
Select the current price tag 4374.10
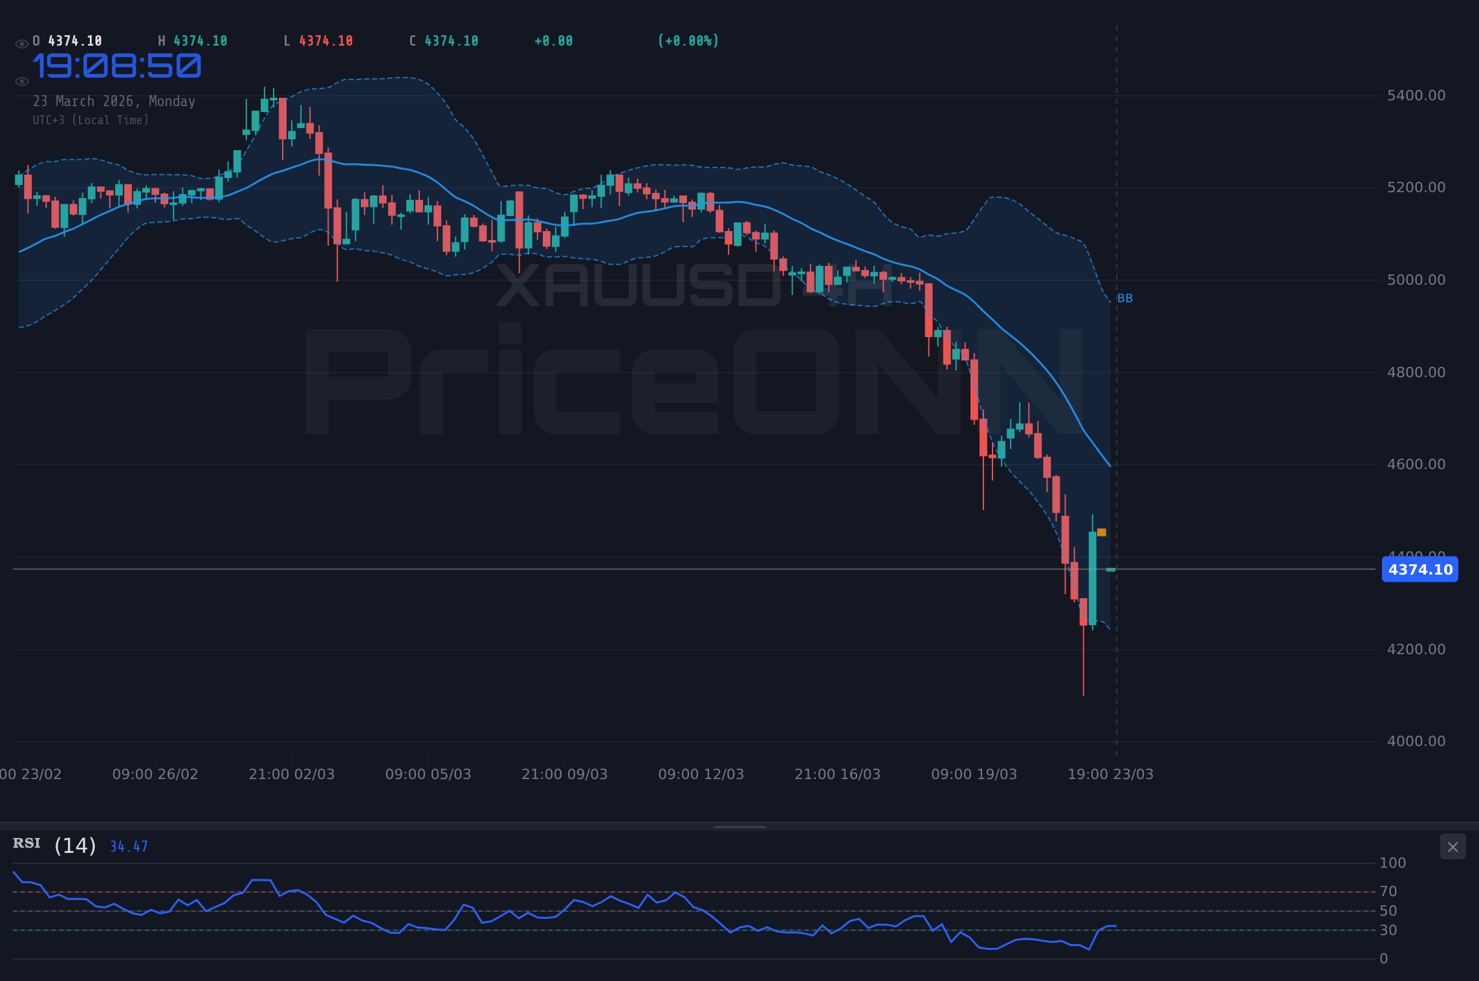[x=1420, y=569]
